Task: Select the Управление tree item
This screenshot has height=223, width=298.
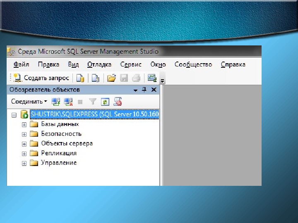Action: (59, 163)
